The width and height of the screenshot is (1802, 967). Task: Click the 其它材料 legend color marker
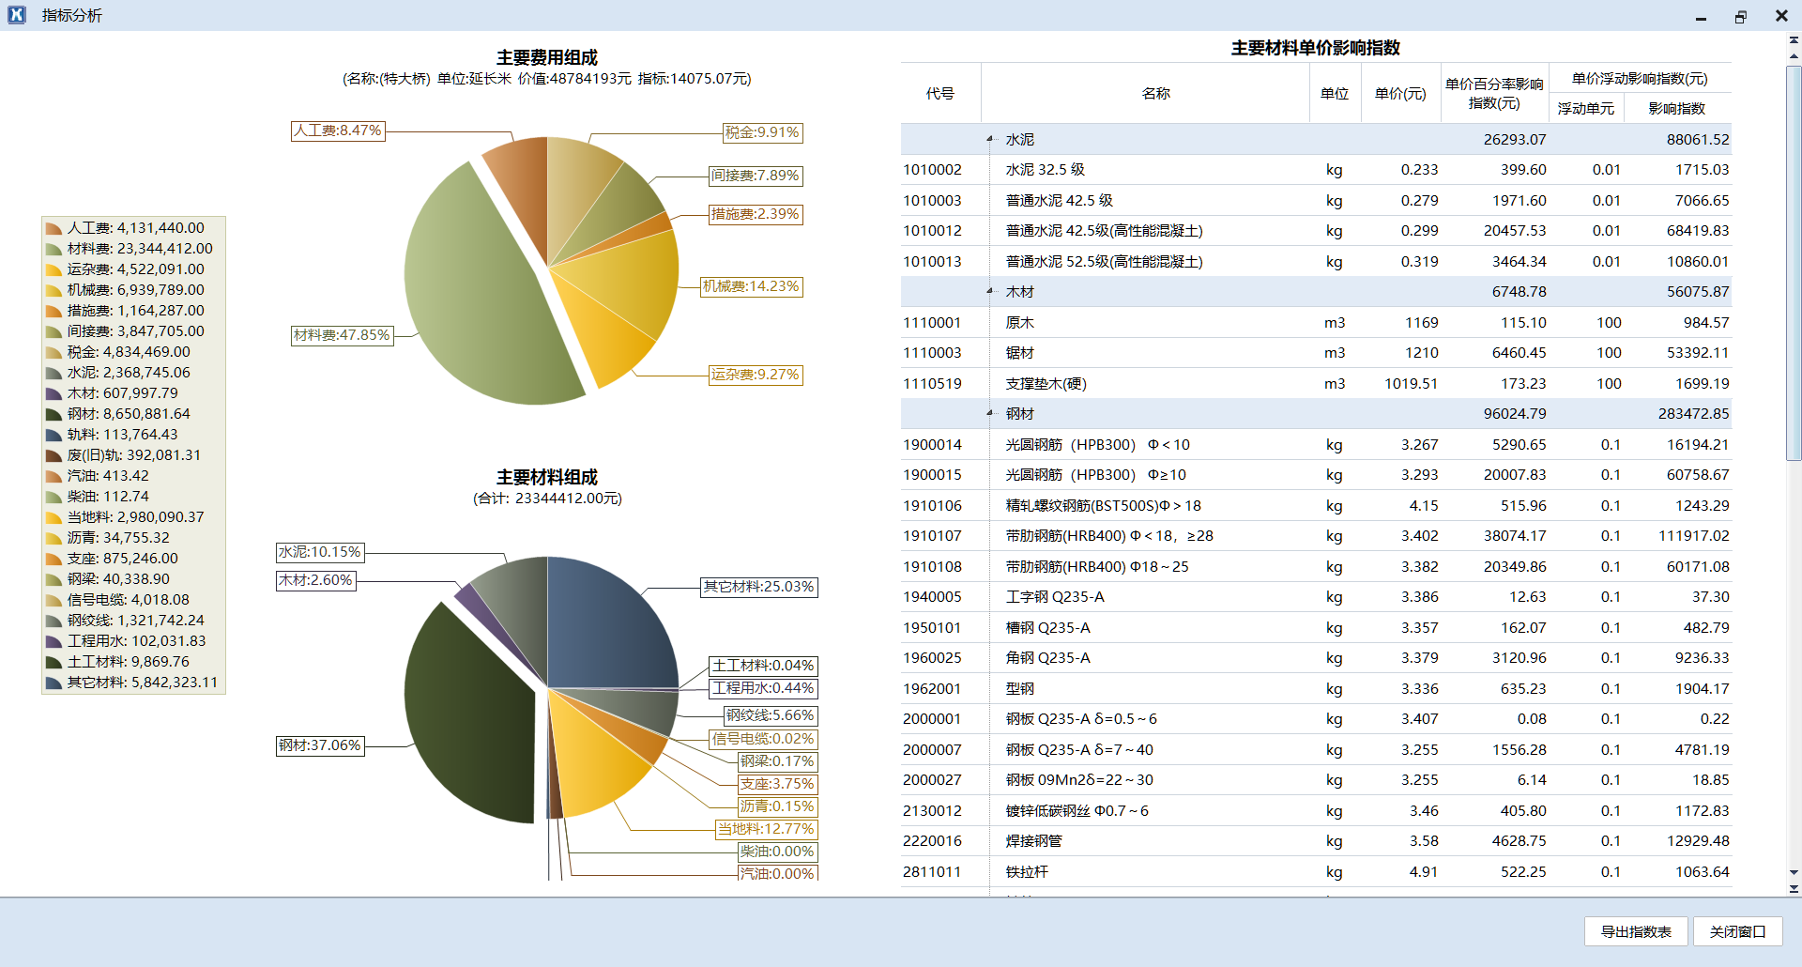pyautogui.click(x=53, y=683)
